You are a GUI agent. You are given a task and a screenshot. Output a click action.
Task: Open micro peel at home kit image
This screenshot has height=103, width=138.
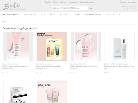coord(18,92)
